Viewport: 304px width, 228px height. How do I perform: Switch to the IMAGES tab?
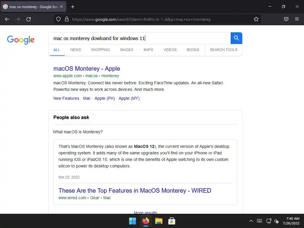click(x=126, y=50)
